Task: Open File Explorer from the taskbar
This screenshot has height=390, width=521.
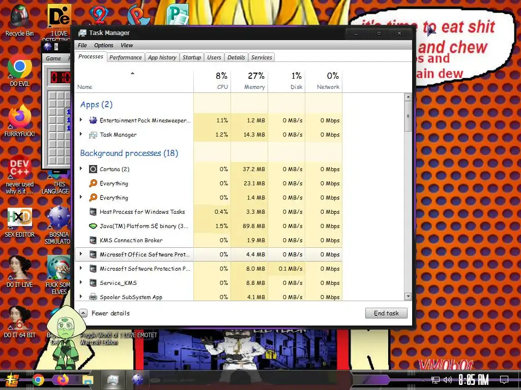Action: tap(88, 380)
